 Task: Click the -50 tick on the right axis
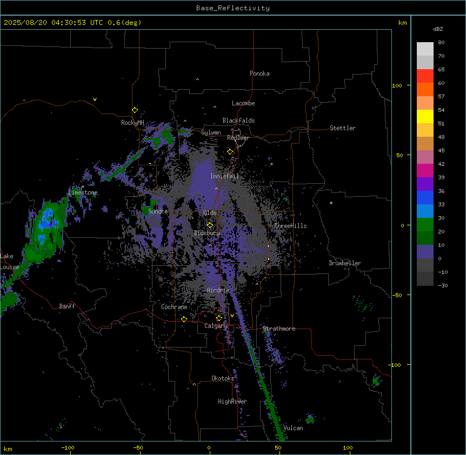point(397,295)
